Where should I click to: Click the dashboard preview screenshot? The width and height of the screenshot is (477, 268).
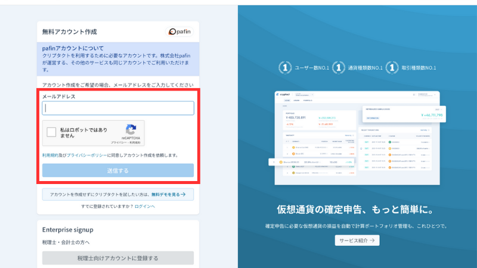click(x=358, y=137)
